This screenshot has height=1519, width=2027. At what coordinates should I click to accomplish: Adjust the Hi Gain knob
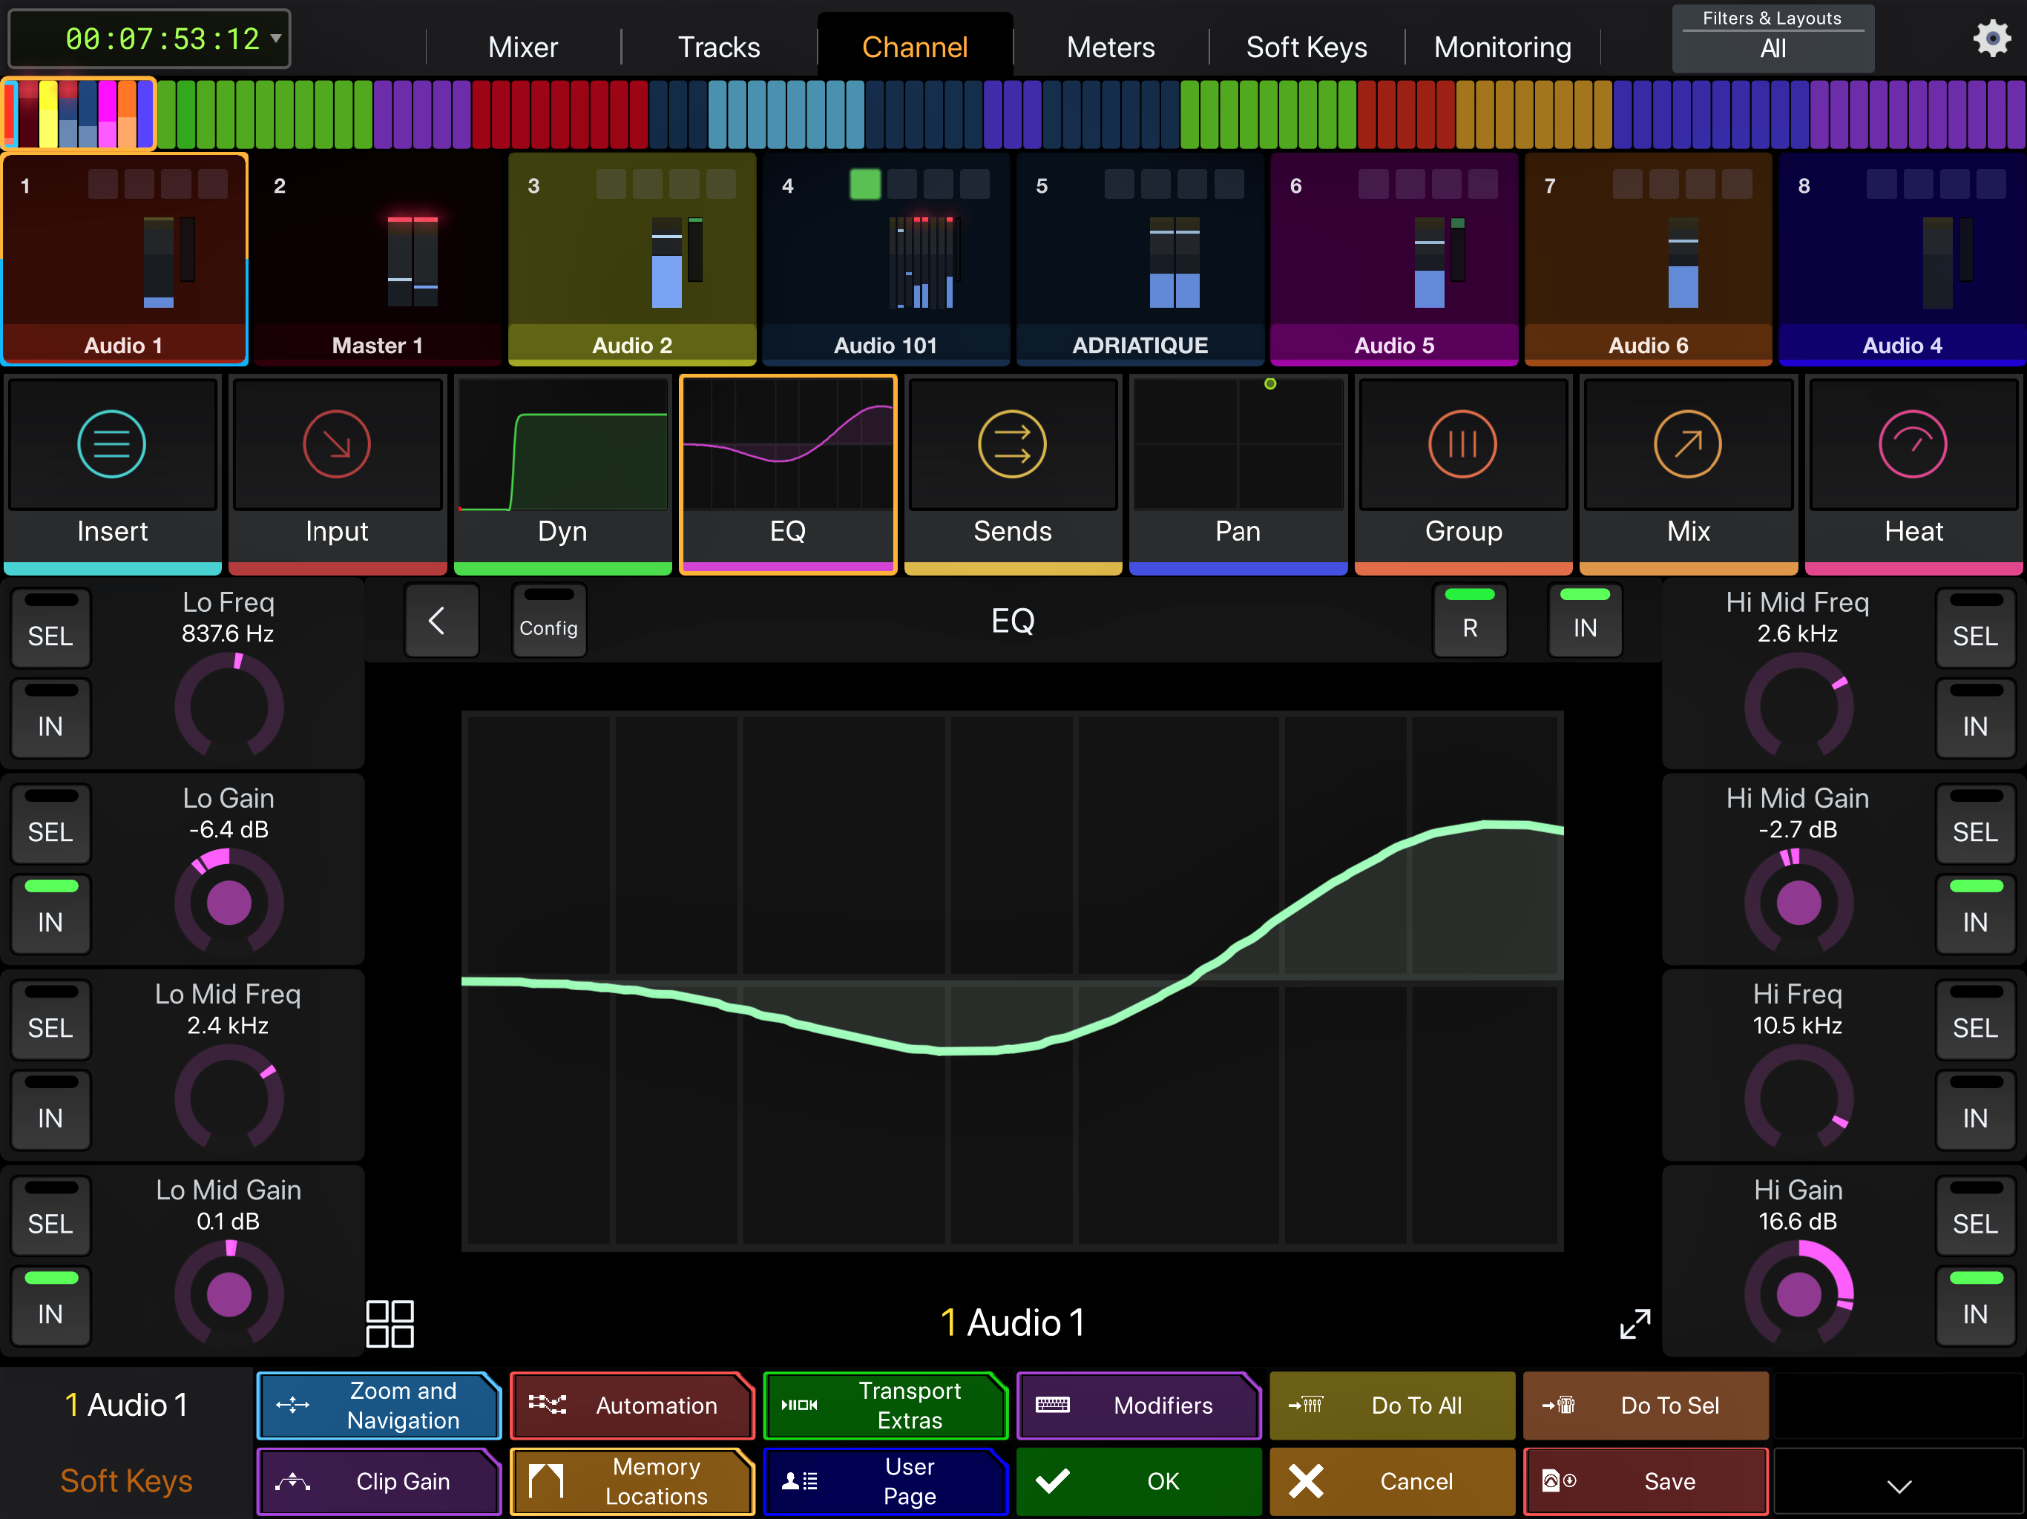(1798, 1294)
